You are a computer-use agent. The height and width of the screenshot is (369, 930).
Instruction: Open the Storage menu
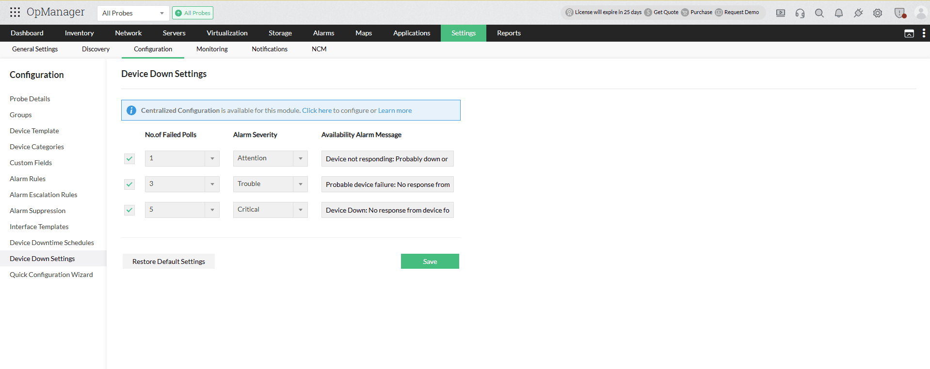pyautogui.click(x=280, y=33)
